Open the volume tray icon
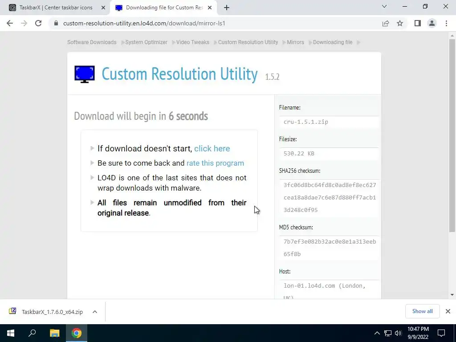The image size is (456, 342). [398, 333]
